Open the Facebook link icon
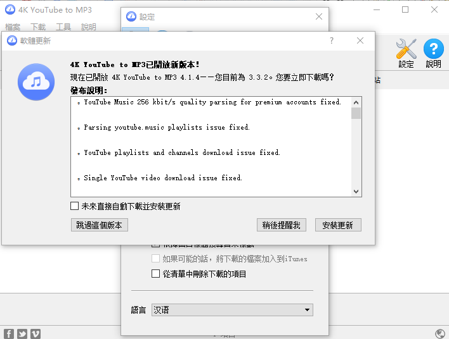449x339 pixels. pyautogui.click(x=9, y=334)
